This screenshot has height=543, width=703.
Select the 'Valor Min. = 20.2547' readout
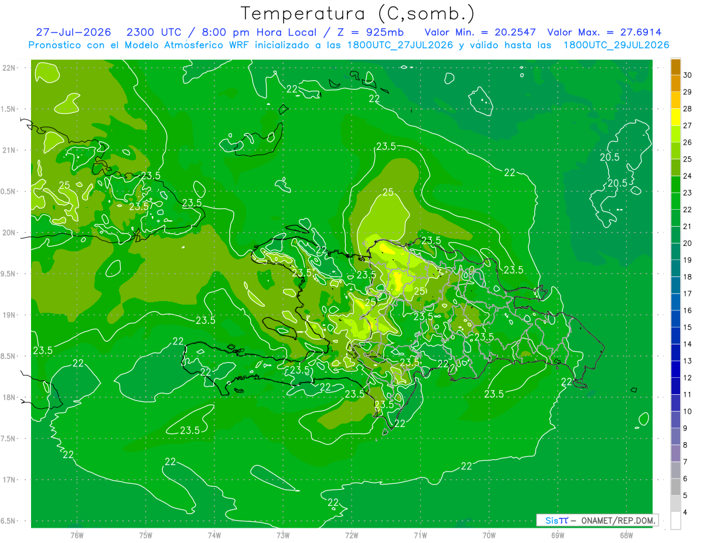coord(480,32)
